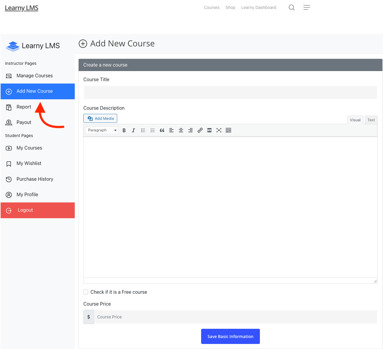
Task: Click the circled plus icon beside the page title
Action: click(x=83, y=44)
